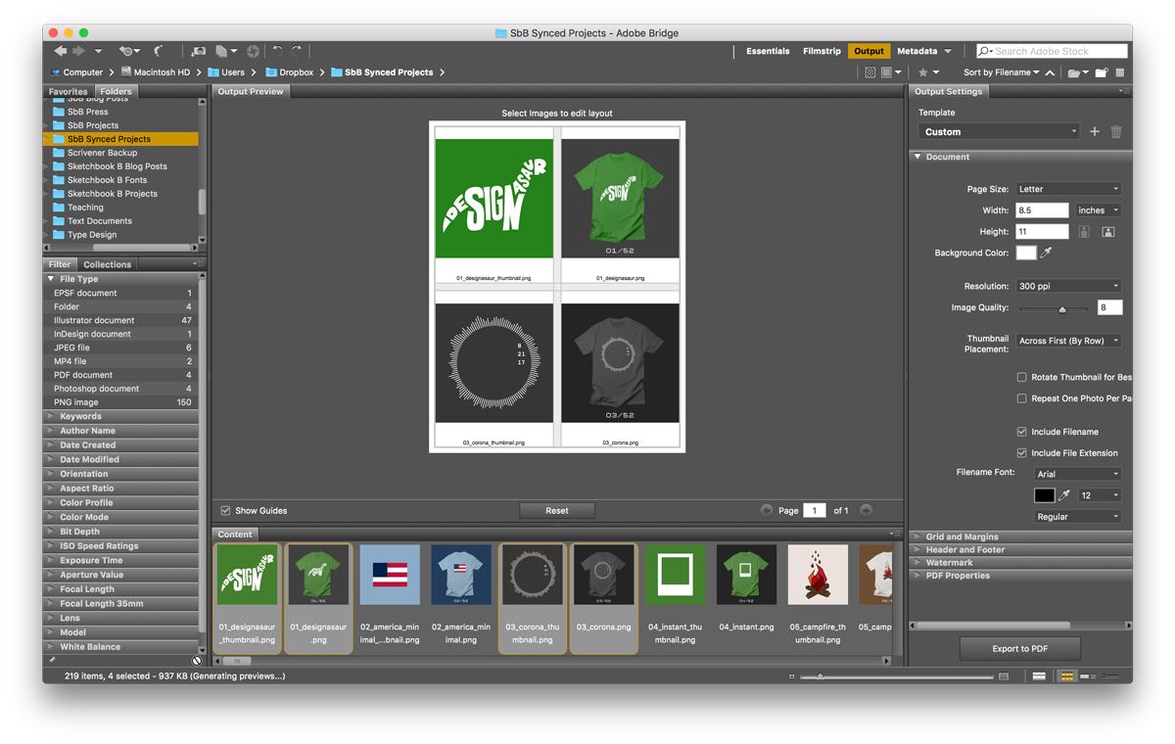Open the Filename Font Arial dropdown

click(1077, 474)
